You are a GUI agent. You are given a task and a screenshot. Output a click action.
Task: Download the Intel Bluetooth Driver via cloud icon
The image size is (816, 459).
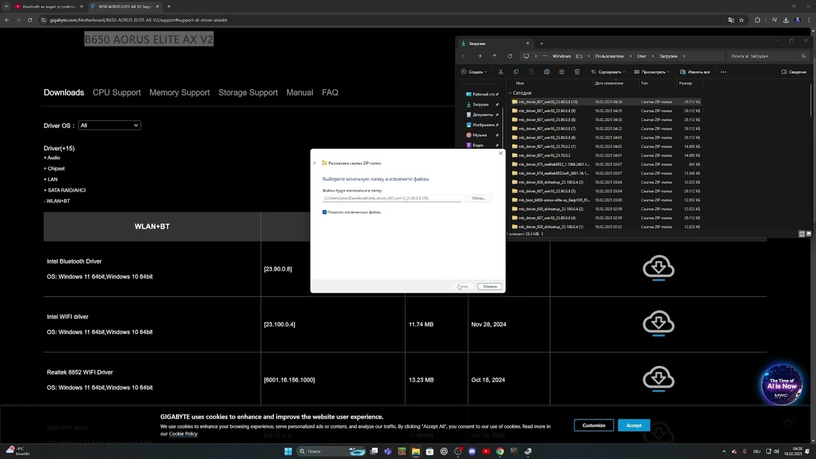pos(659,267)
